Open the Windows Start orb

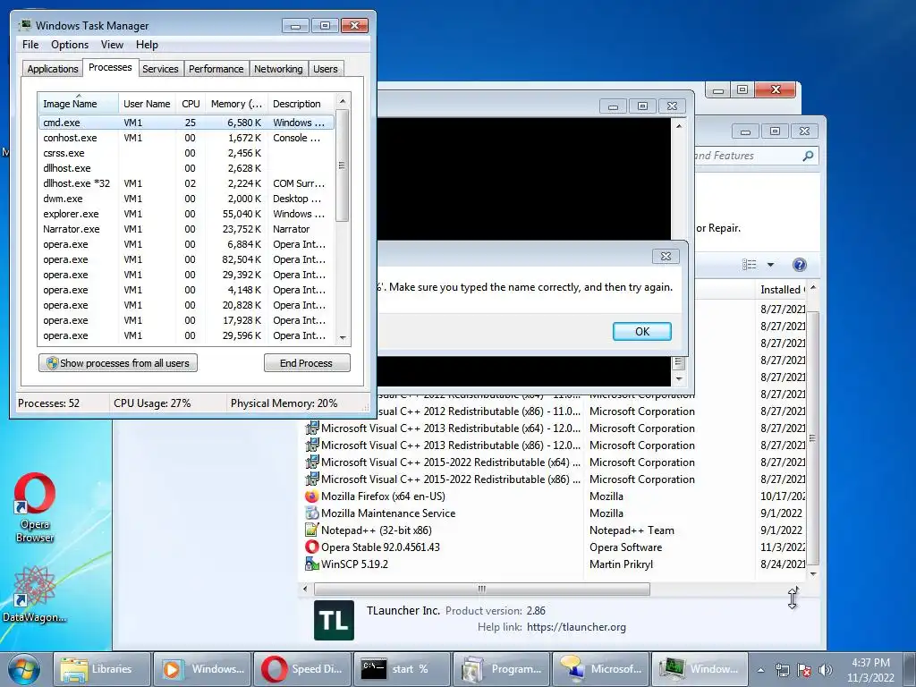(24, 669)
